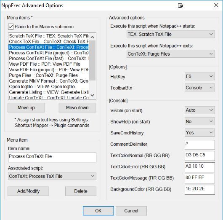Close the NppExec Advanced Options dialog

pos(216,5)
